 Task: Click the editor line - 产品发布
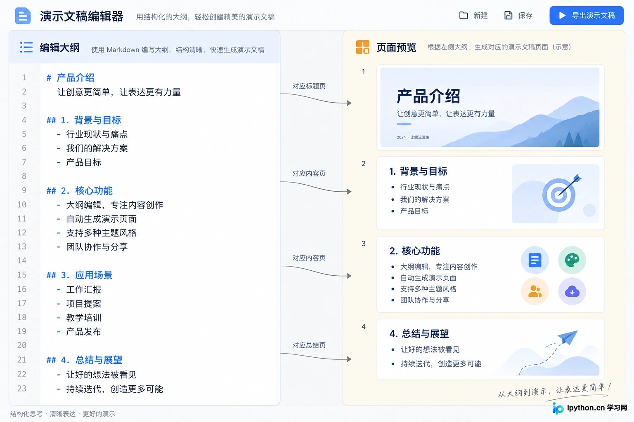79,332
